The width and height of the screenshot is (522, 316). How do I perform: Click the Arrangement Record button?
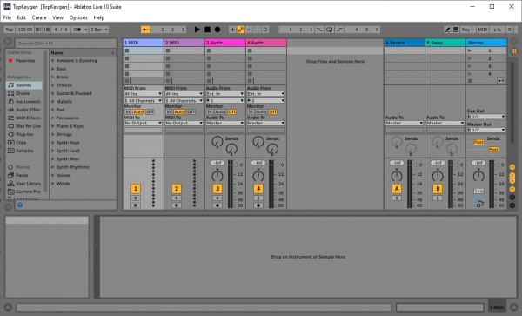click(x=217, y=30)
